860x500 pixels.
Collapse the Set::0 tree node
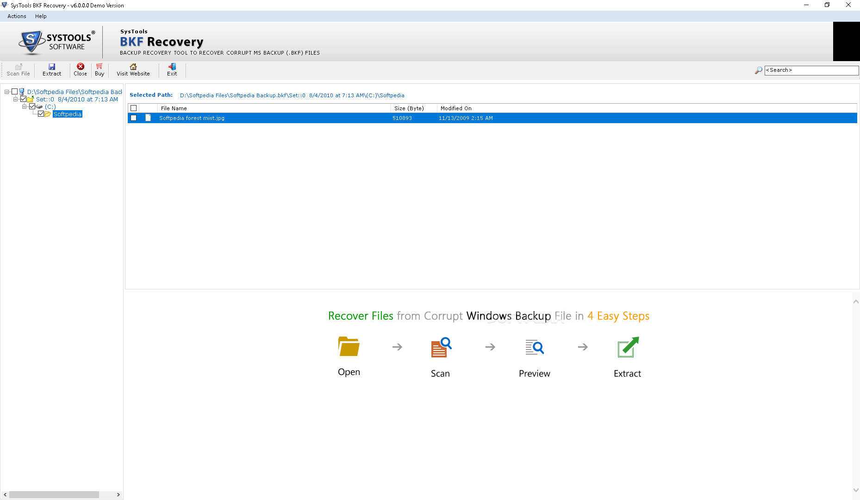pyautogui.click(x=16, y=99)
